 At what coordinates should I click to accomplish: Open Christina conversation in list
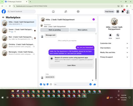19,46
